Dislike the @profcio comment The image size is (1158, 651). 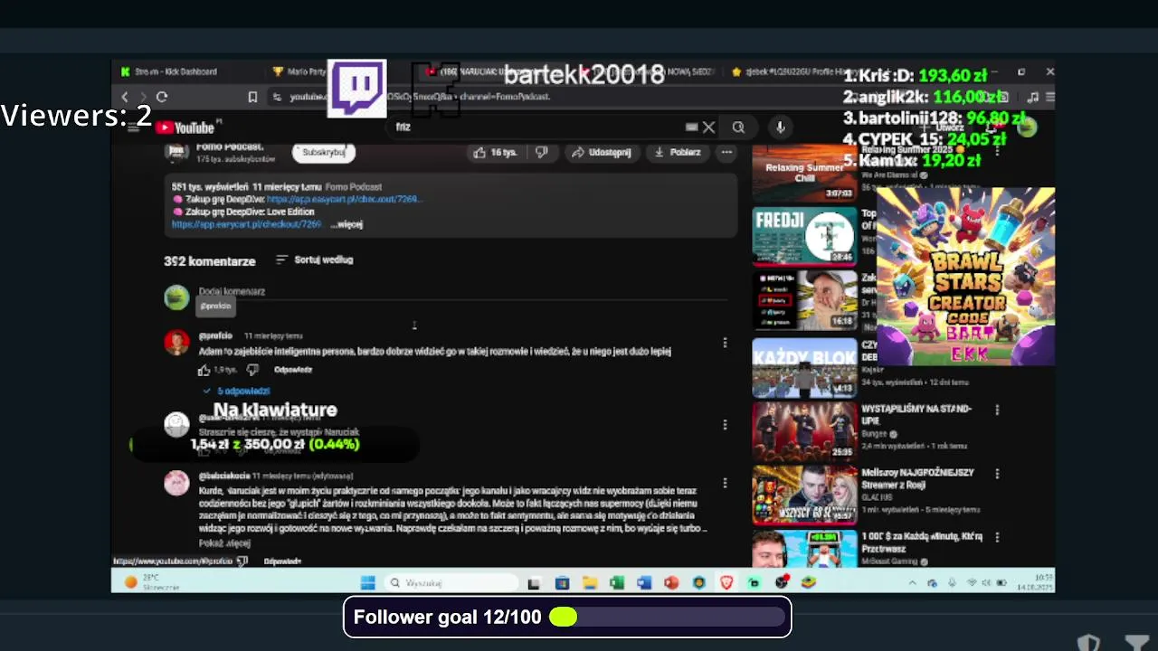coord(252,370)
